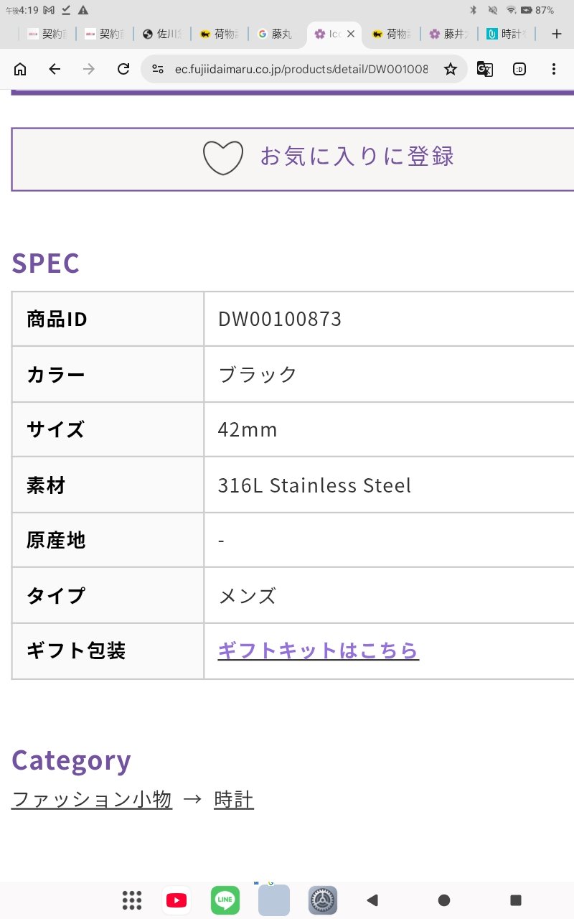Open the 時計 category link
Image resolution: width=574 pixels, height=919 pixels.
point(234,799)
